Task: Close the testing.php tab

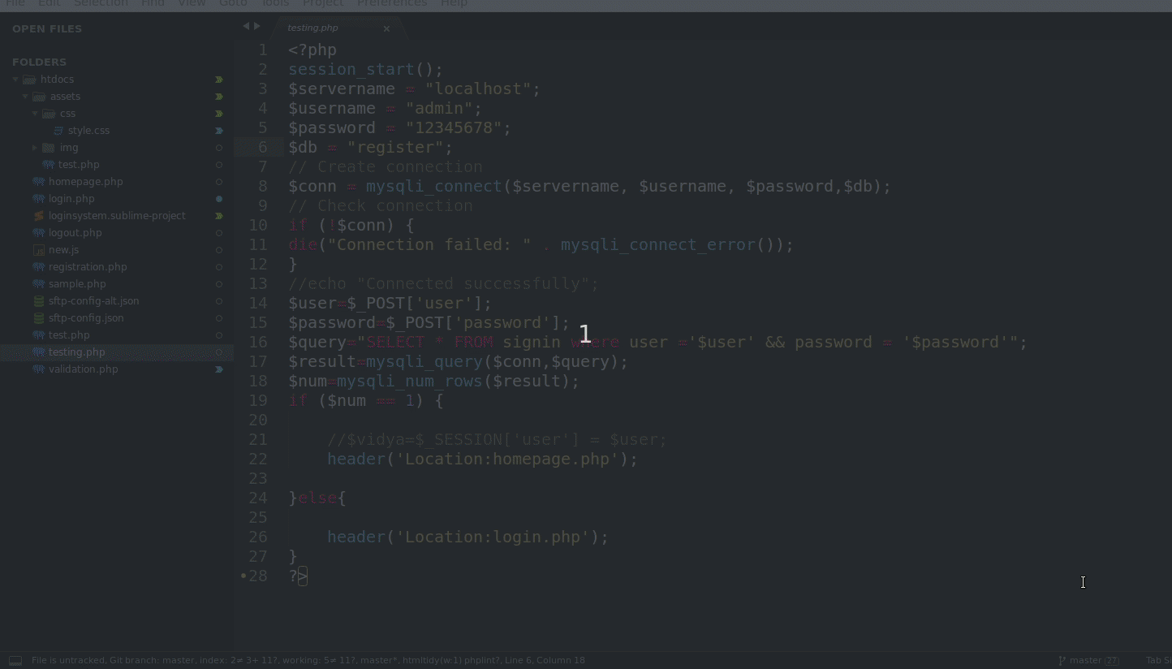Action: pos(386,28)
